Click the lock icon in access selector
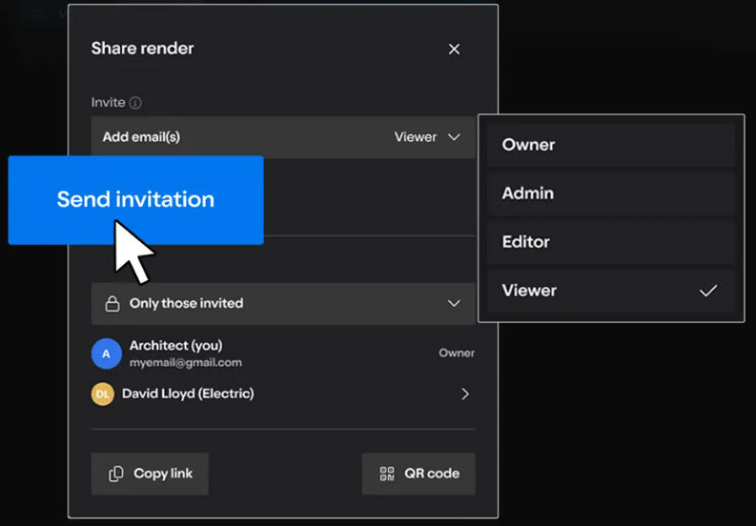The image size is (756, 526). click(x=112, y=303)
